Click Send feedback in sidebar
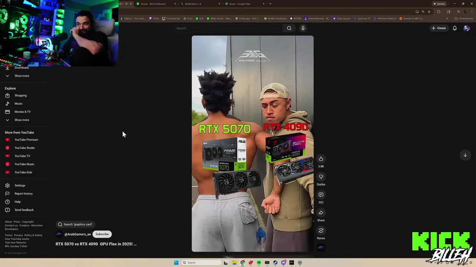Viewport: 476px width, 267px height. point(24,210)
